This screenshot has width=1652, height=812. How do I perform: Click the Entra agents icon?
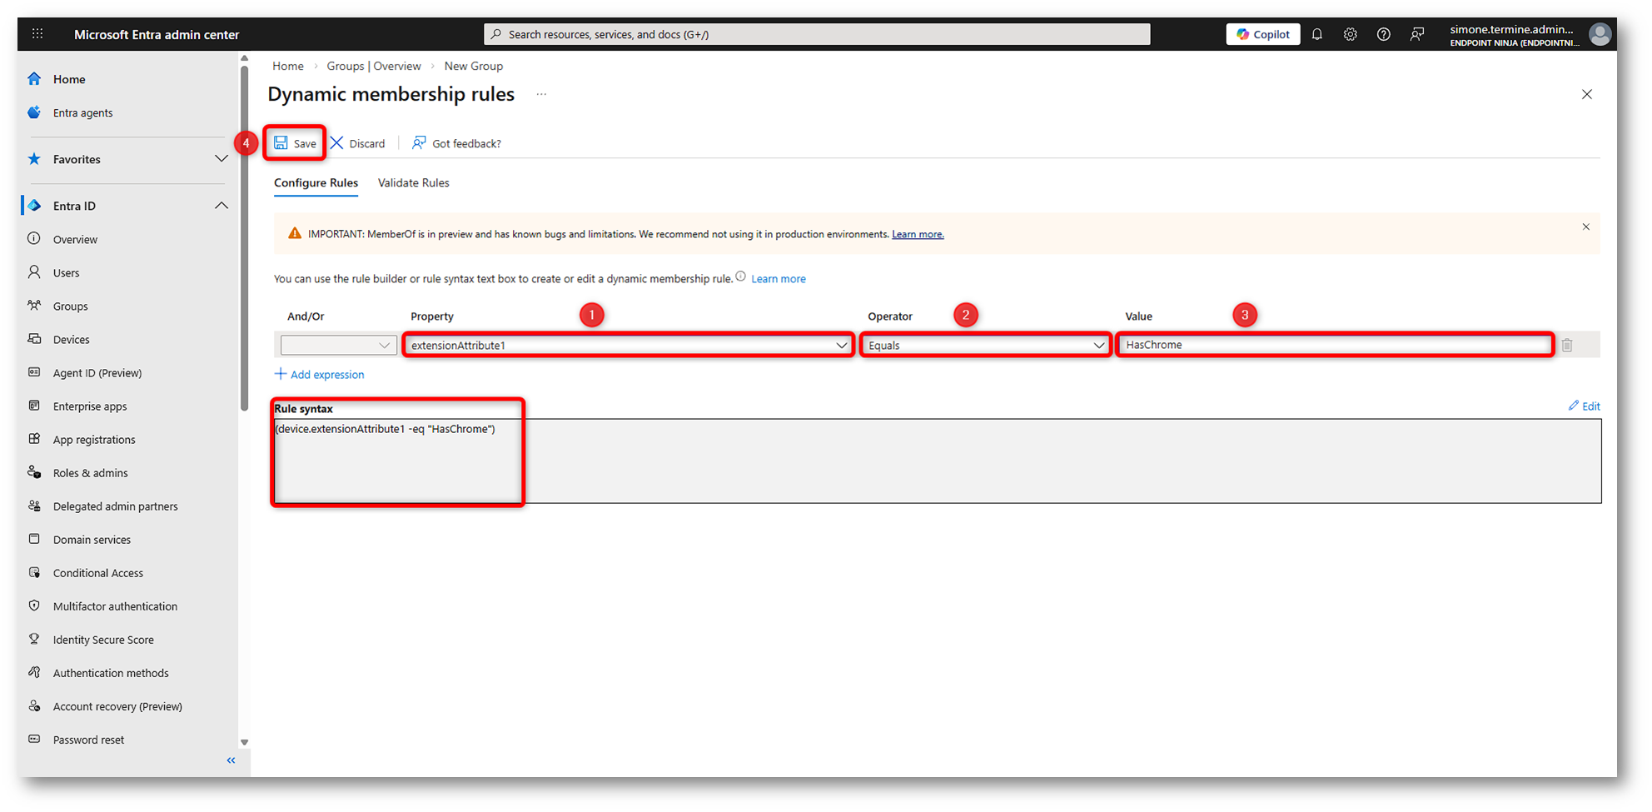[34, 112]
